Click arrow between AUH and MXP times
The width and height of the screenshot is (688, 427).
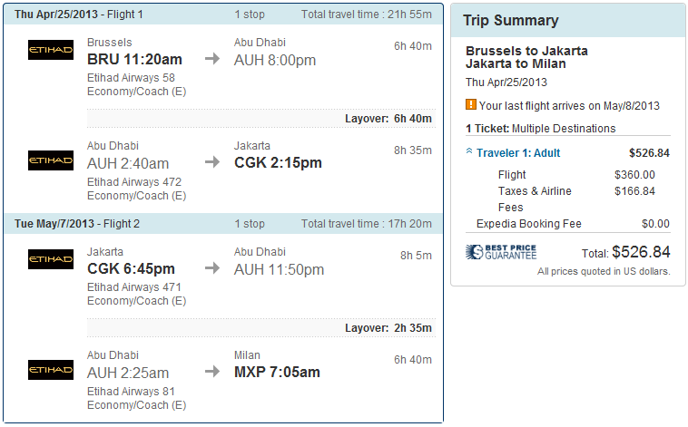click(211, 372)
